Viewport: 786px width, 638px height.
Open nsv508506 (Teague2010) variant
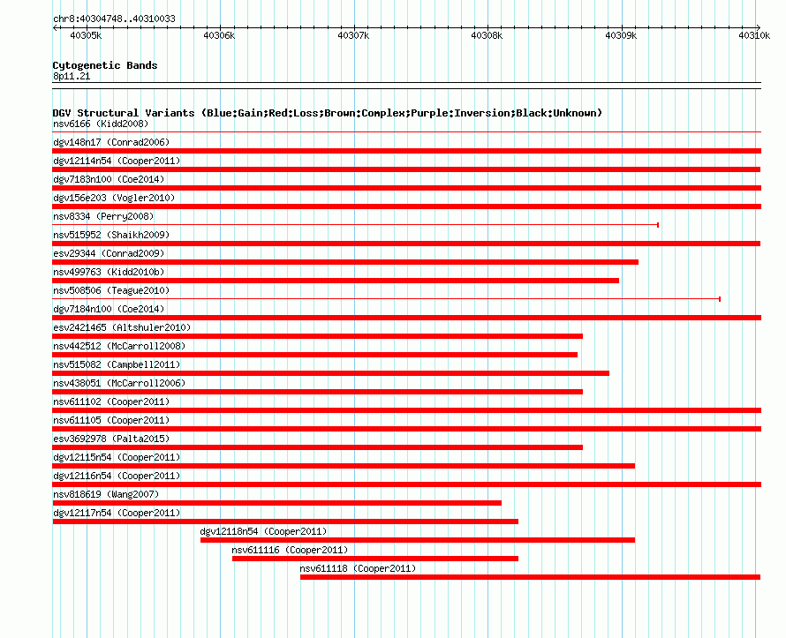[x=111, y=290]
